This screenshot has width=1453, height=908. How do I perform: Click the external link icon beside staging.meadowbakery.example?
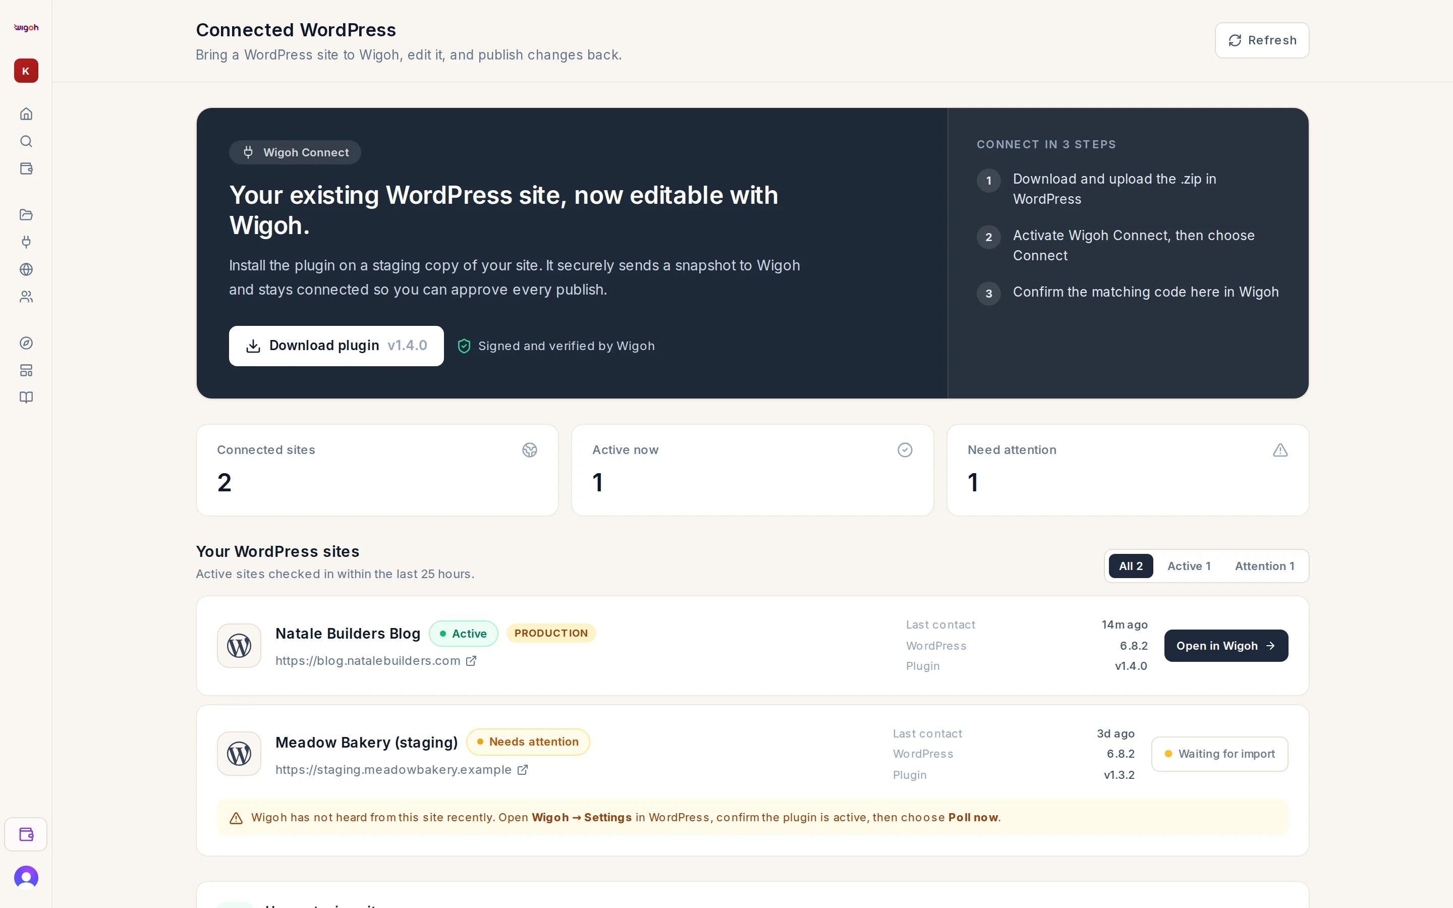[x=522, y=769]
